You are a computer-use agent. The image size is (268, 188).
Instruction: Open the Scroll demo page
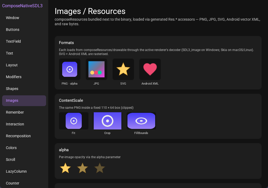coord(24,160)
